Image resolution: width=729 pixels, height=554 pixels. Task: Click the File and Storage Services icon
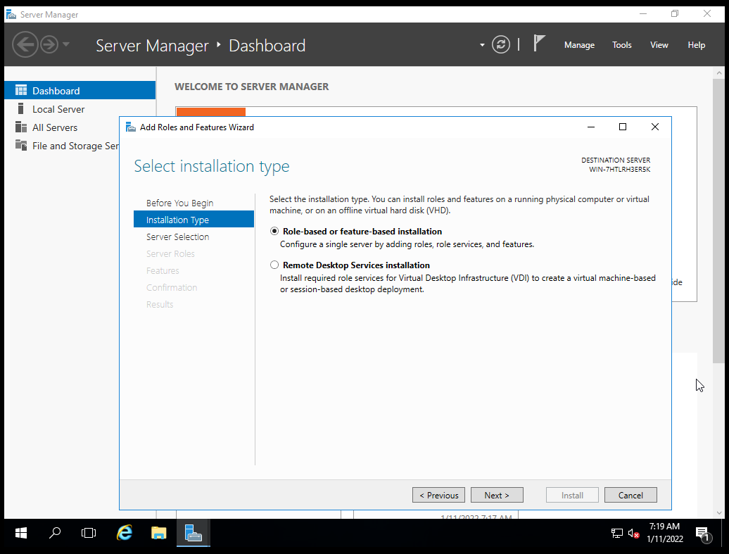point(21,145)
